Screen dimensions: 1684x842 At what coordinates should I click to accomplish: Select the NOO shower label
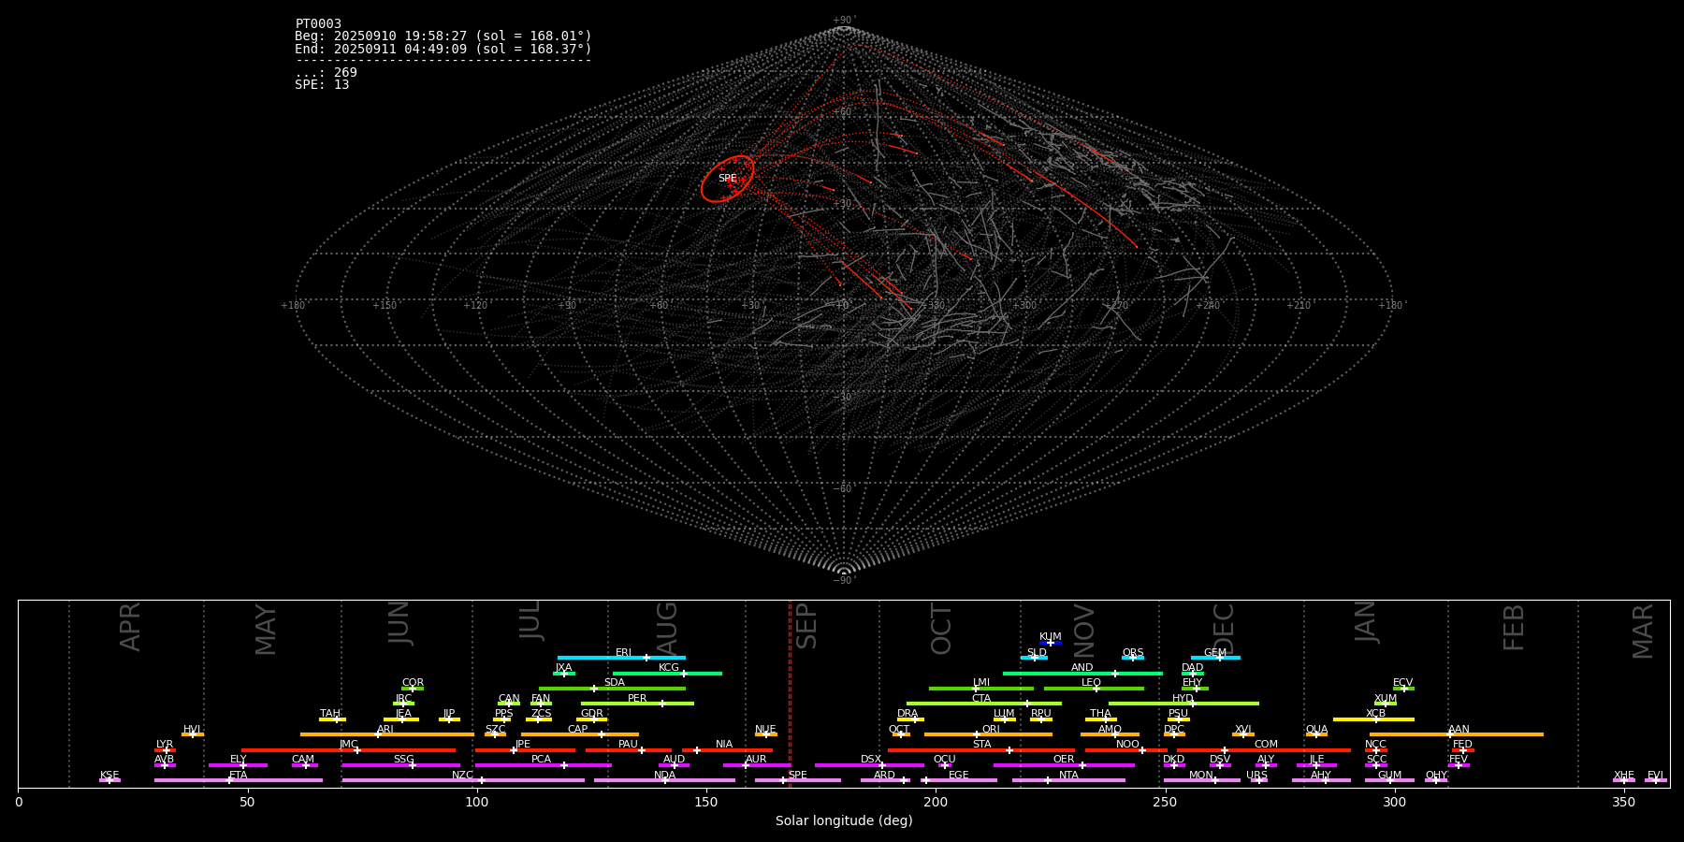click(x=1127, y=744)
